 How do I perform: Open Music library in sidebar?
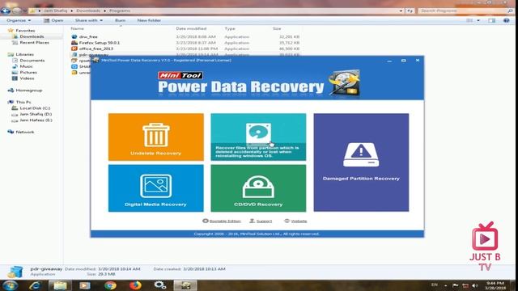26,66
